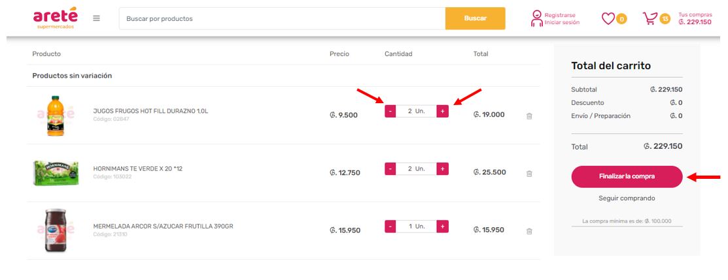Screen dimensions: 728x280
Task: Decrease quantity of Jugos Frugos Durazno
Action: coord(390,112)
